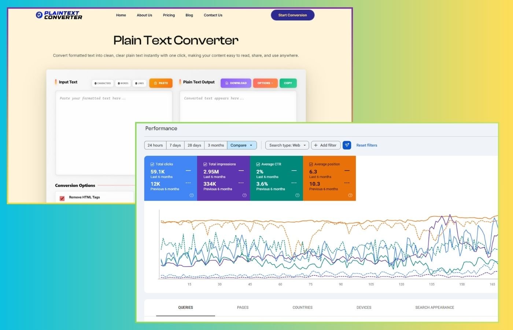Click the purple Download button
Screen dimensions: 513x330
pos(236,83)
